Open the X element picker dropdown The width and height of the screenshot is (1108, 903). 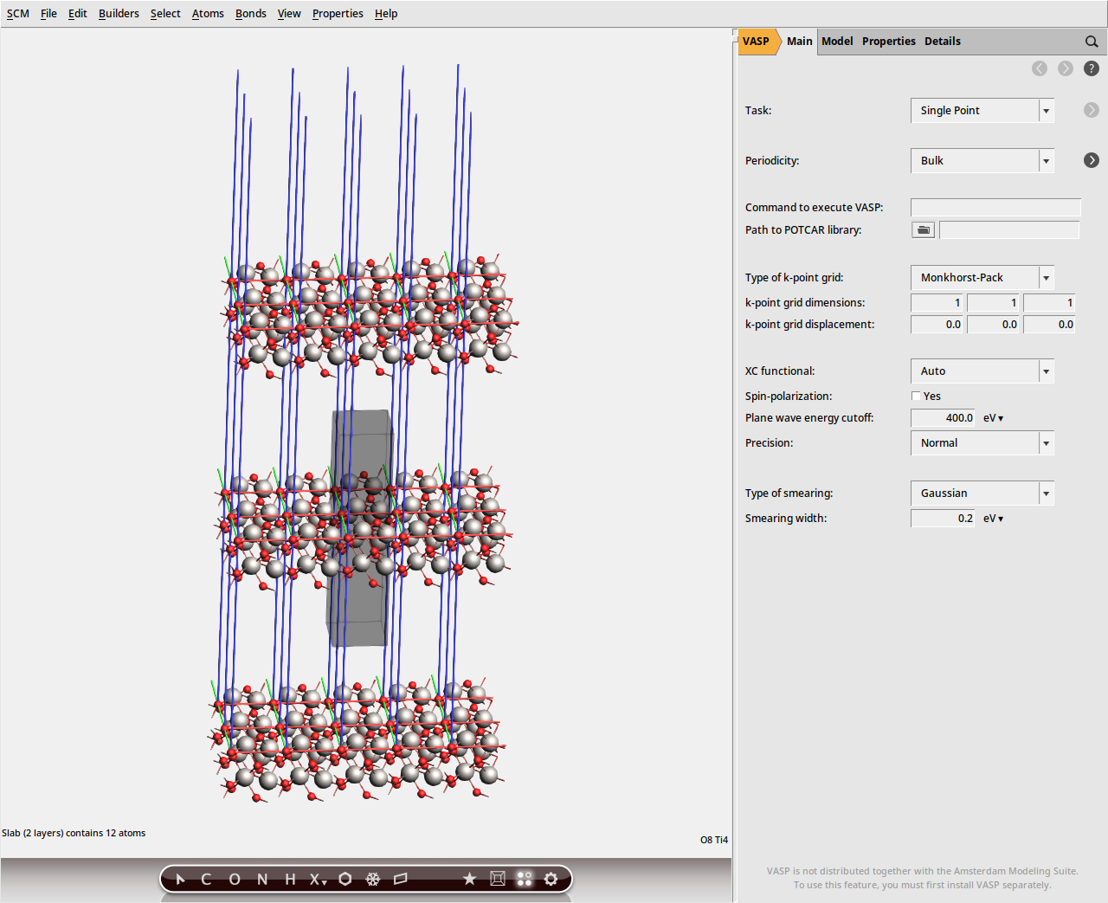[317, 879]
